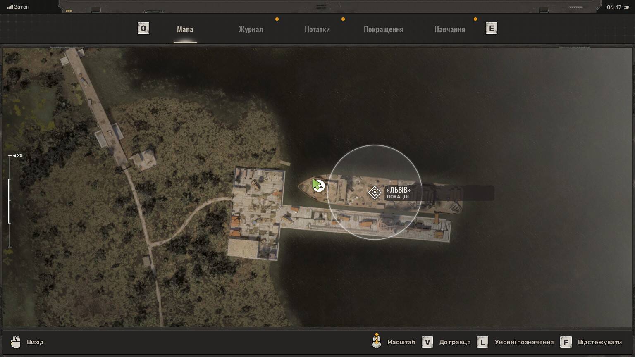This screenshot has height=357, width=635.
Task: Click the E next-tab key icon
Action: 491,28
